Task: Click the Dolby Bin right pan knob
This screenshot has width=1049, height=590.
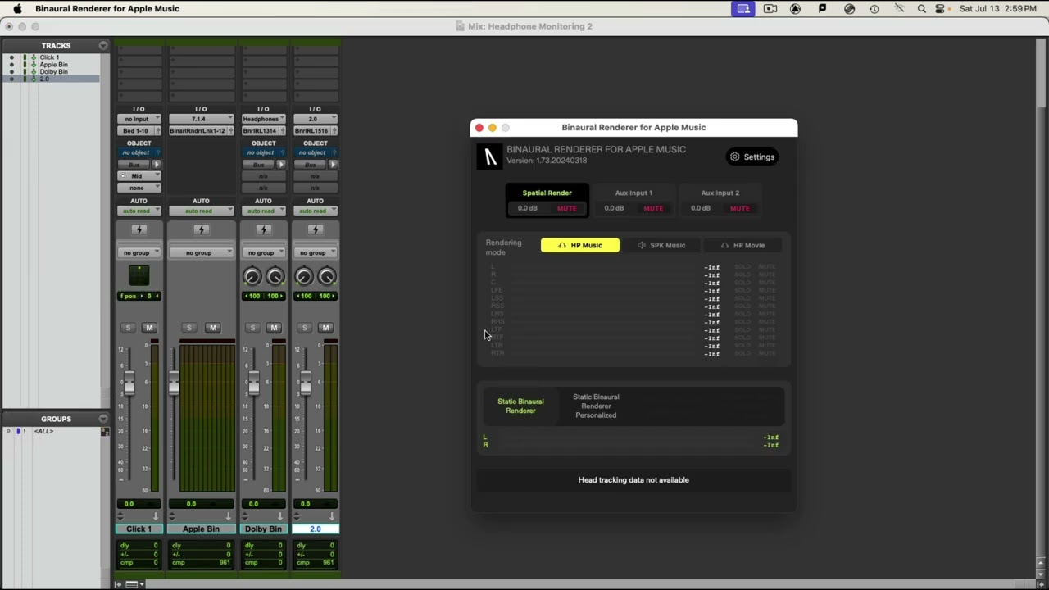Action: pos(275,277)
